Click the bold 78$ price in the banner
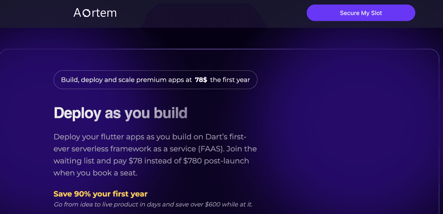 tap(201, 80)
